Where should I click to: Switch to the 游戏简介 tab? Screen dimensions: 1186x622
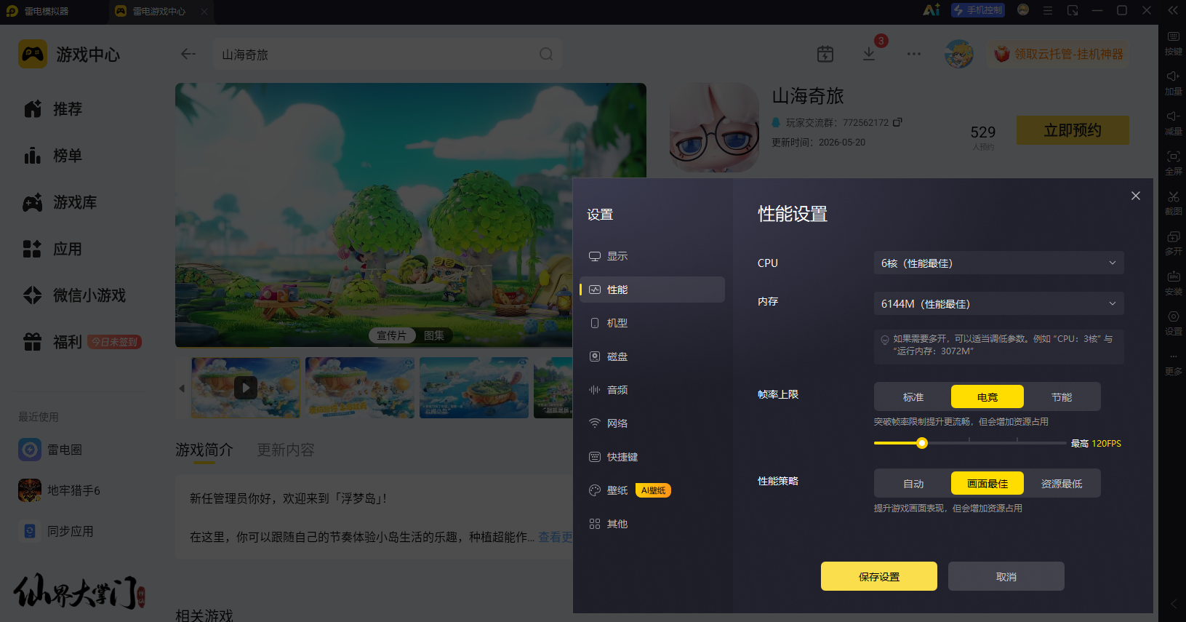[x=204, y=450]
